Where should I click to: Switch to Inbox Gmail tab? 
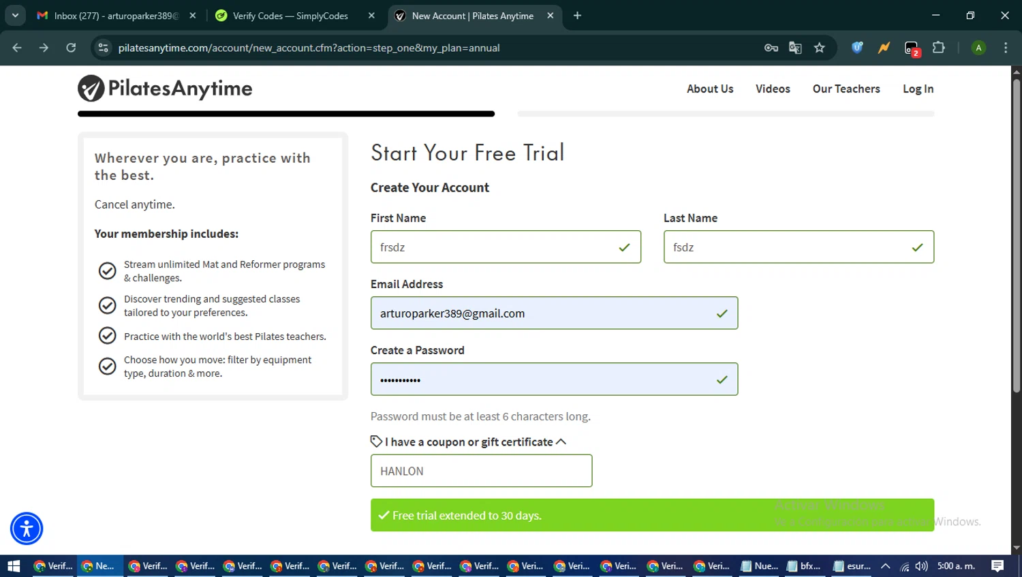click(x=116, y=16)
